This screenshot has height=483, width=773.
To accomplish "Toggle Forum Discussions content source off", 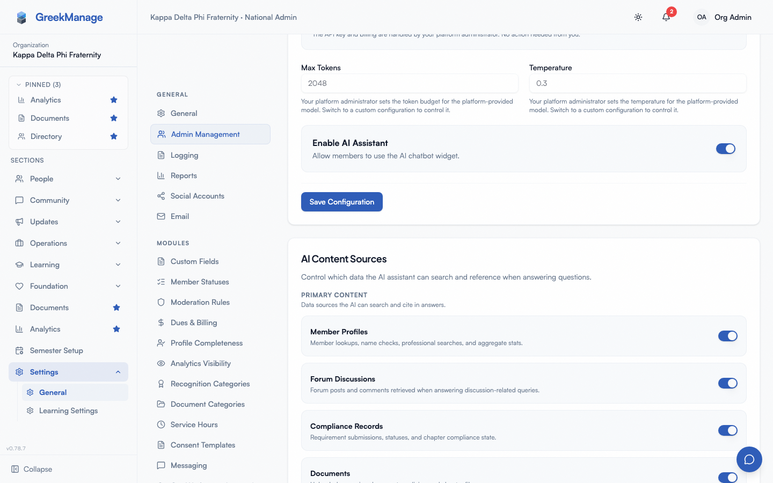I will tap(728, 383).
